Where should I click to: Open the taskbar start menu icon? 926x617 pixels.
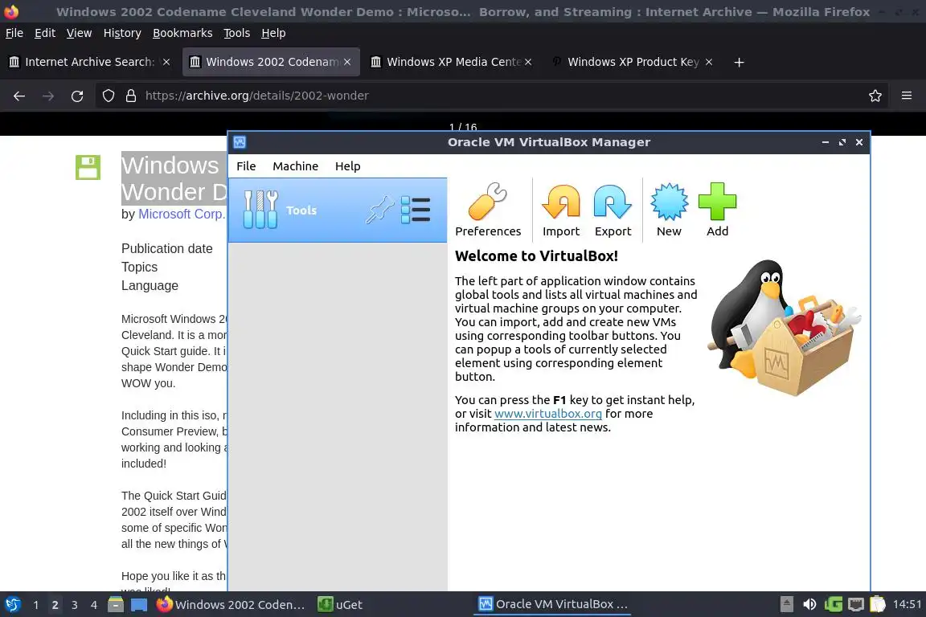click(12, 605)
